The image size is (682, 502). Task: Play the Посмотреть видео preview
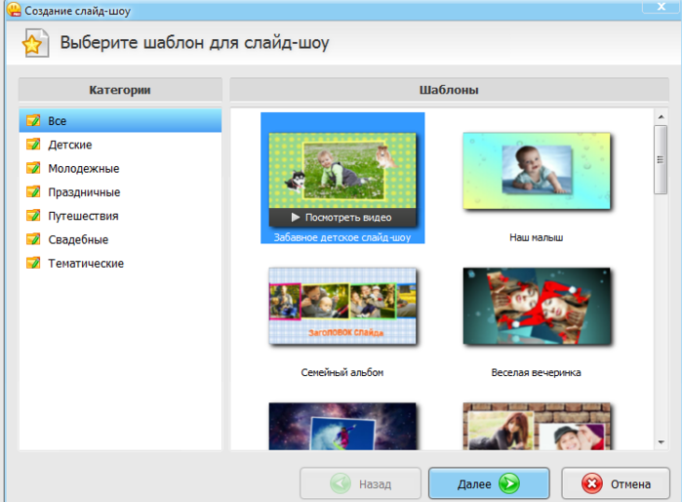(342, 217)
